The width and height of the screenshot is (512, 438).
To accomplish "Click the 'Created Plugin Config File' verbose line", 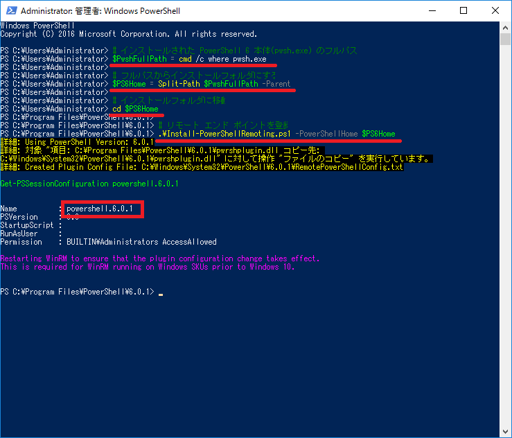I will click(202, 167).
